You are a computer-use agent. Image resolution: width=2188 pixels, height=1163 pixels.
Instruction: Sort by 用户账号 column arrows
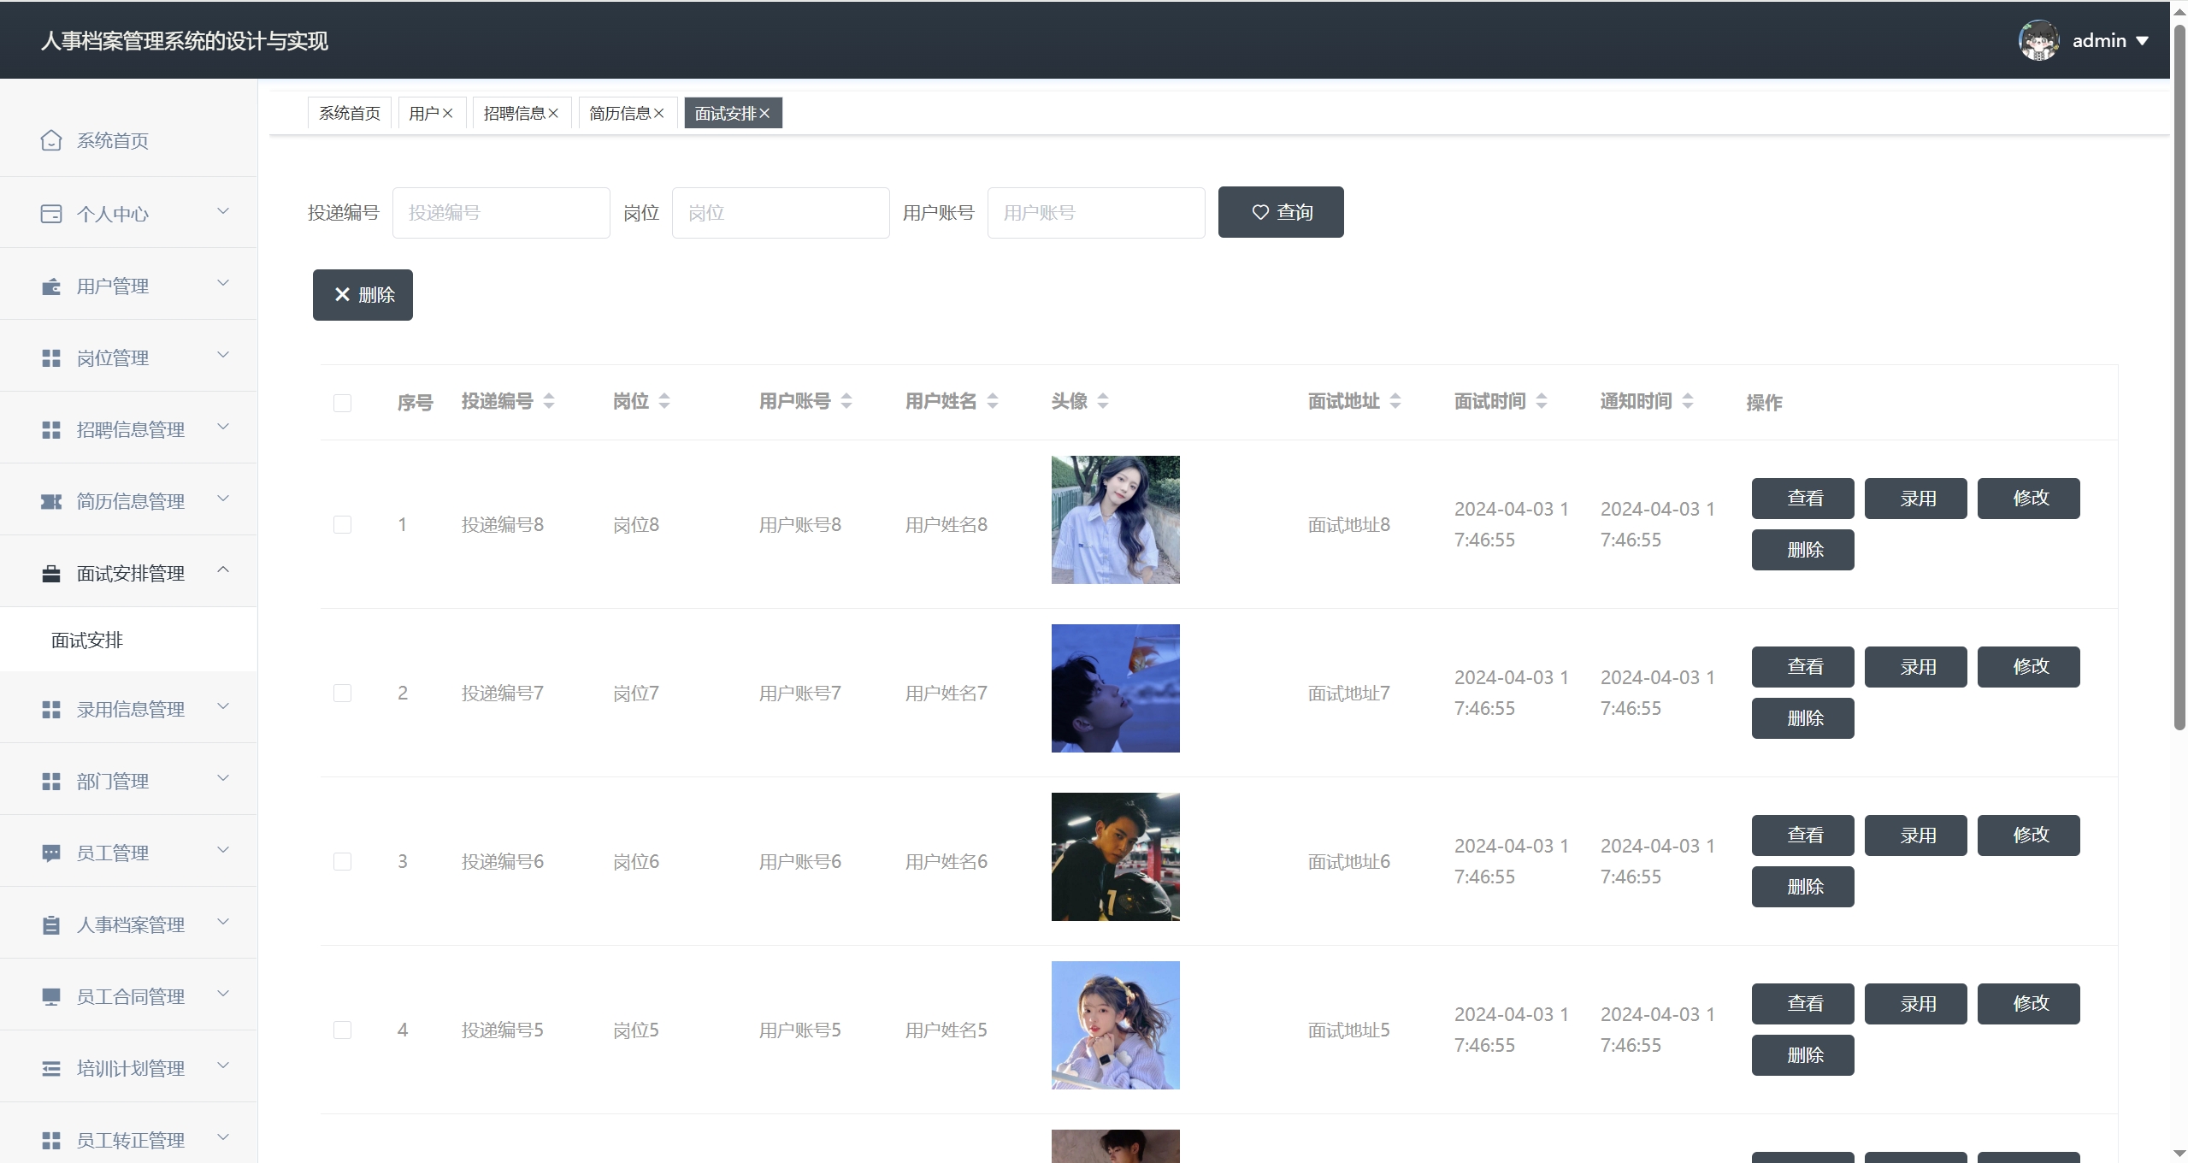[846, 401]
